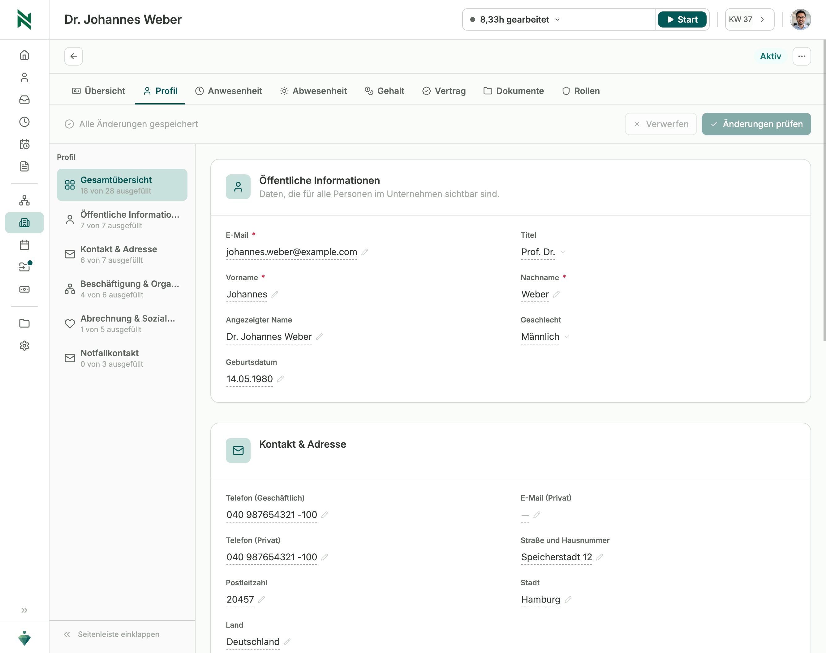The width and height of the screenshot is (826, 653).
Task: Open the Rollen tab
Action: [581, 91]
